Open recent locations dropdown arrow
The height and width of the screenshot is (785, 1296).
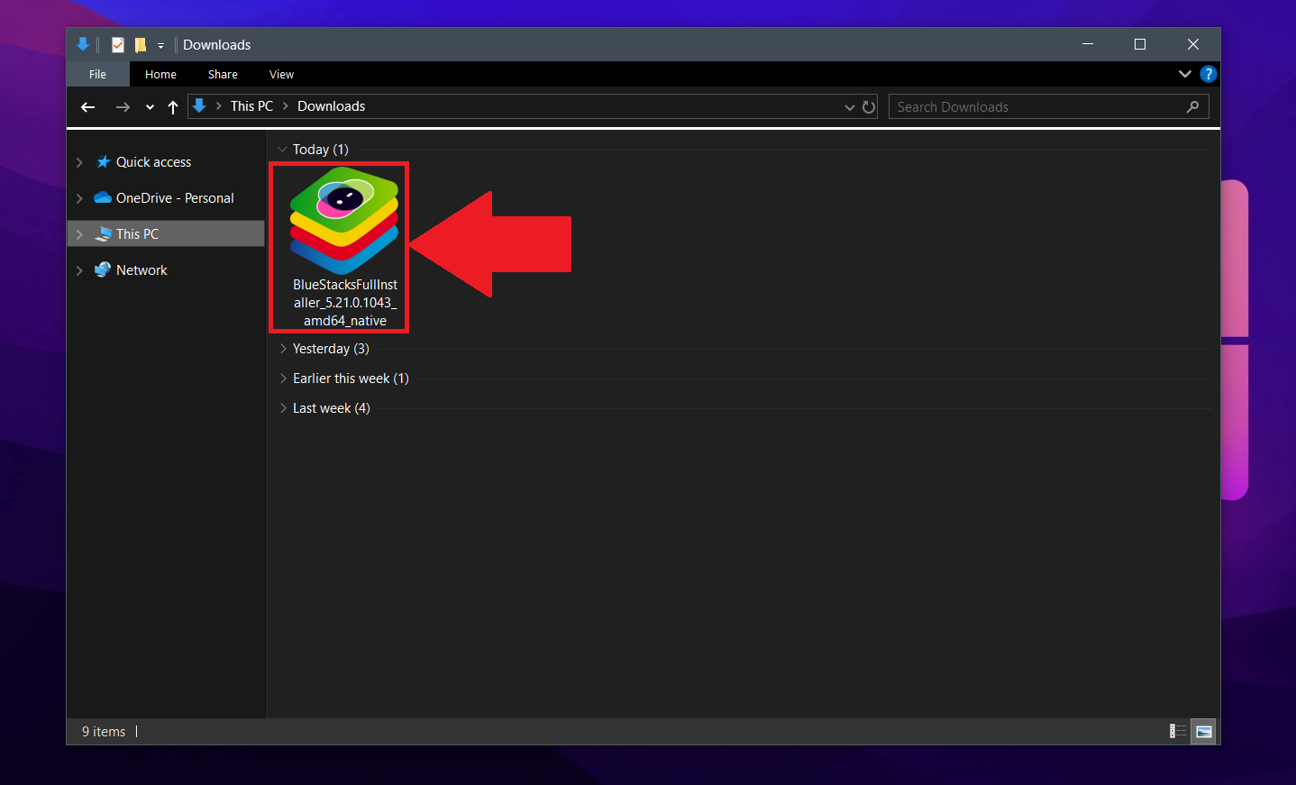click(150, 107)
